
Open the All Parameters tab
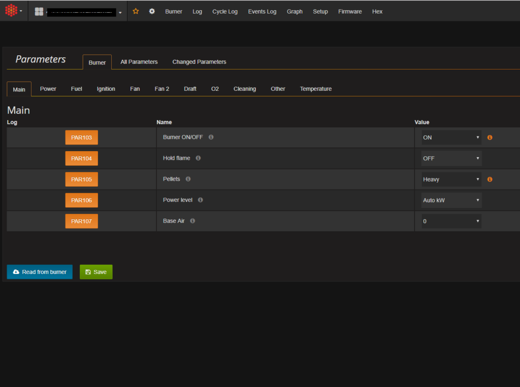[139, 62]
